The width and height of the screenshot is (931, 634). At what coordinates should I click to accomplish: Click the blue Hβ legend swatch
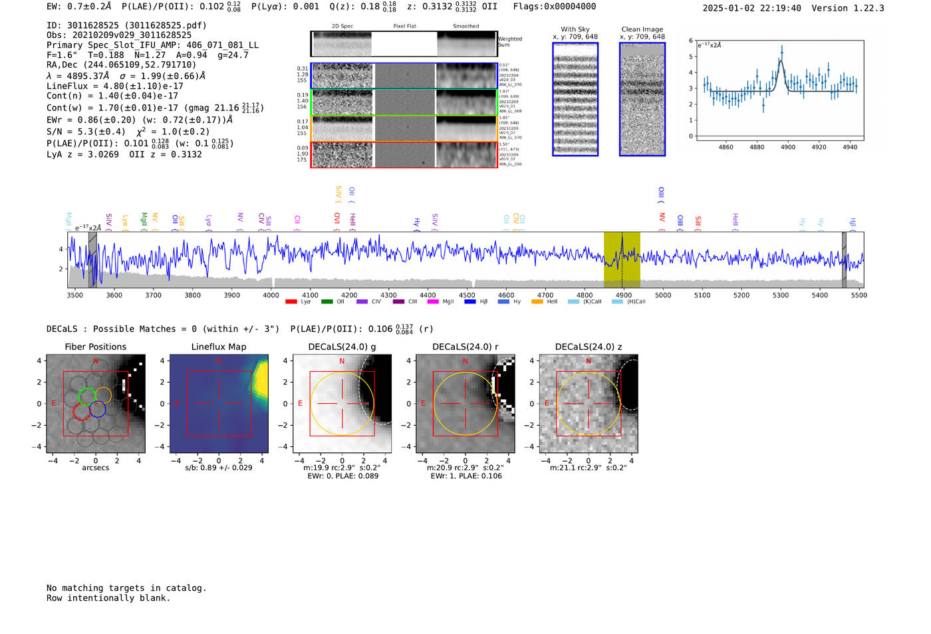470,301
